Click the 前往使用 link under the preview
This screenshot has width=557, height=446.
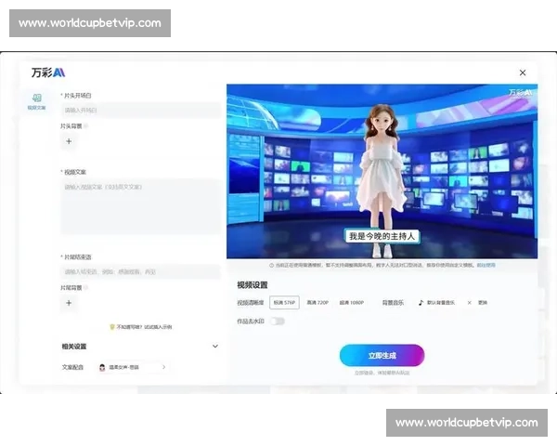pos(486,266)
